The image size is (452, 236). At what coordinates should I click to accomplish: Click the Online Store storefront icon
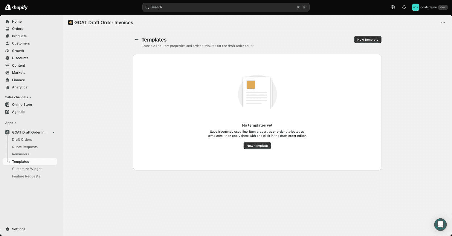[7, 105]
